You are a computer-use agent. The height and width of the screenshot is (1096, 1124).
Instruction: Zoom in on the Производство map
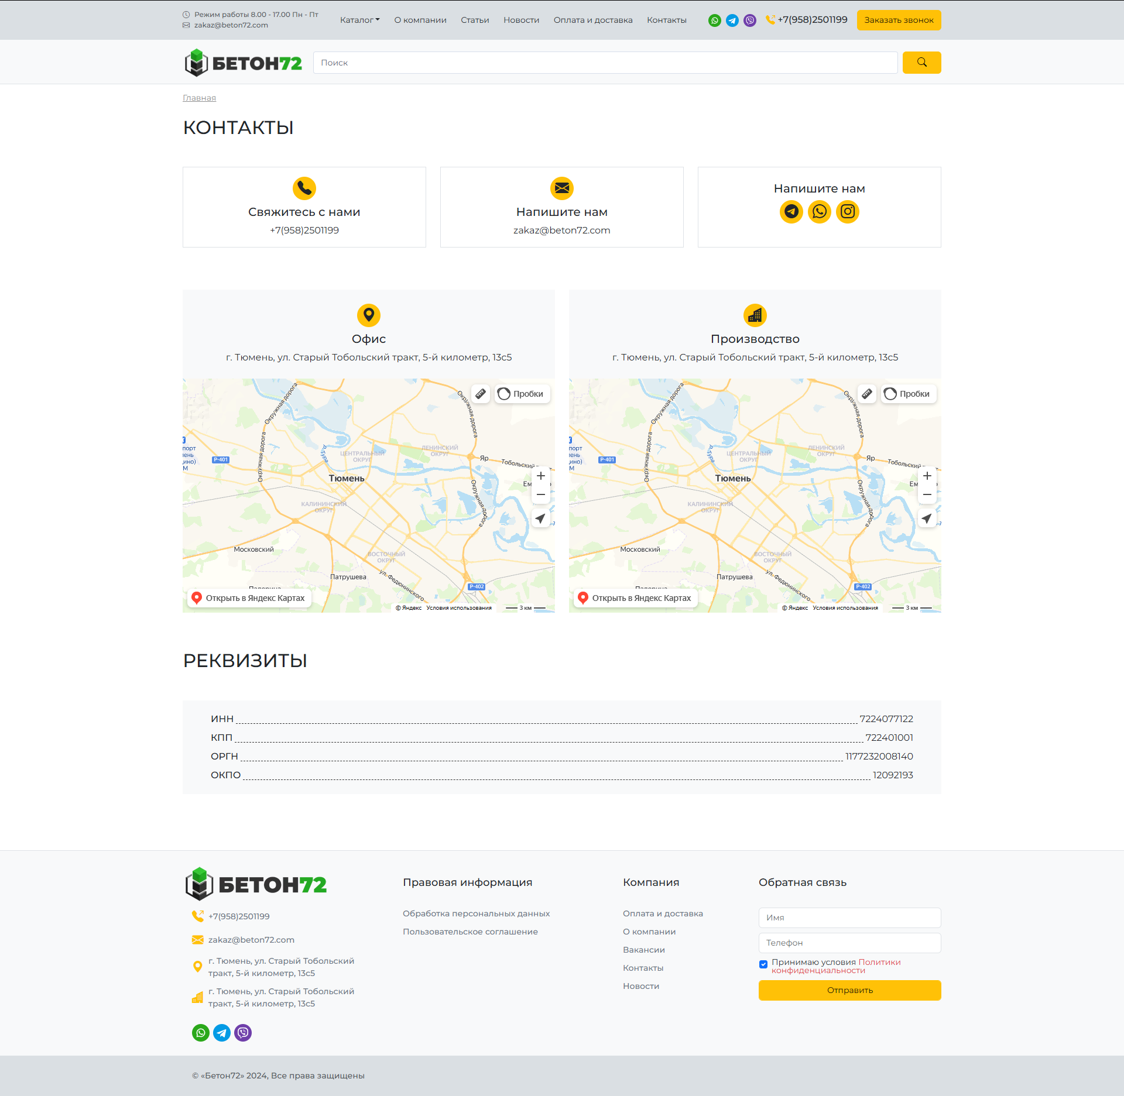(x=927, y=476)
